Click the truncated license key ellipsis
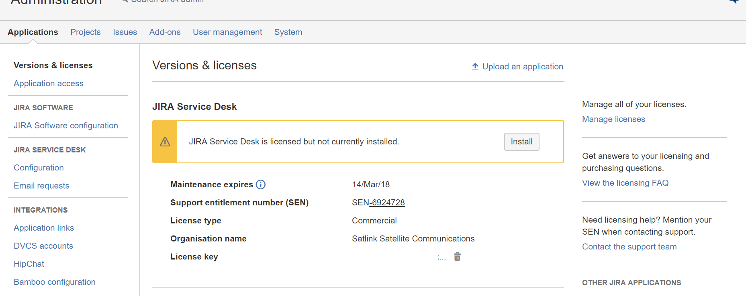Viewport: 746px width, 296px height. click(x=441, y=257)
